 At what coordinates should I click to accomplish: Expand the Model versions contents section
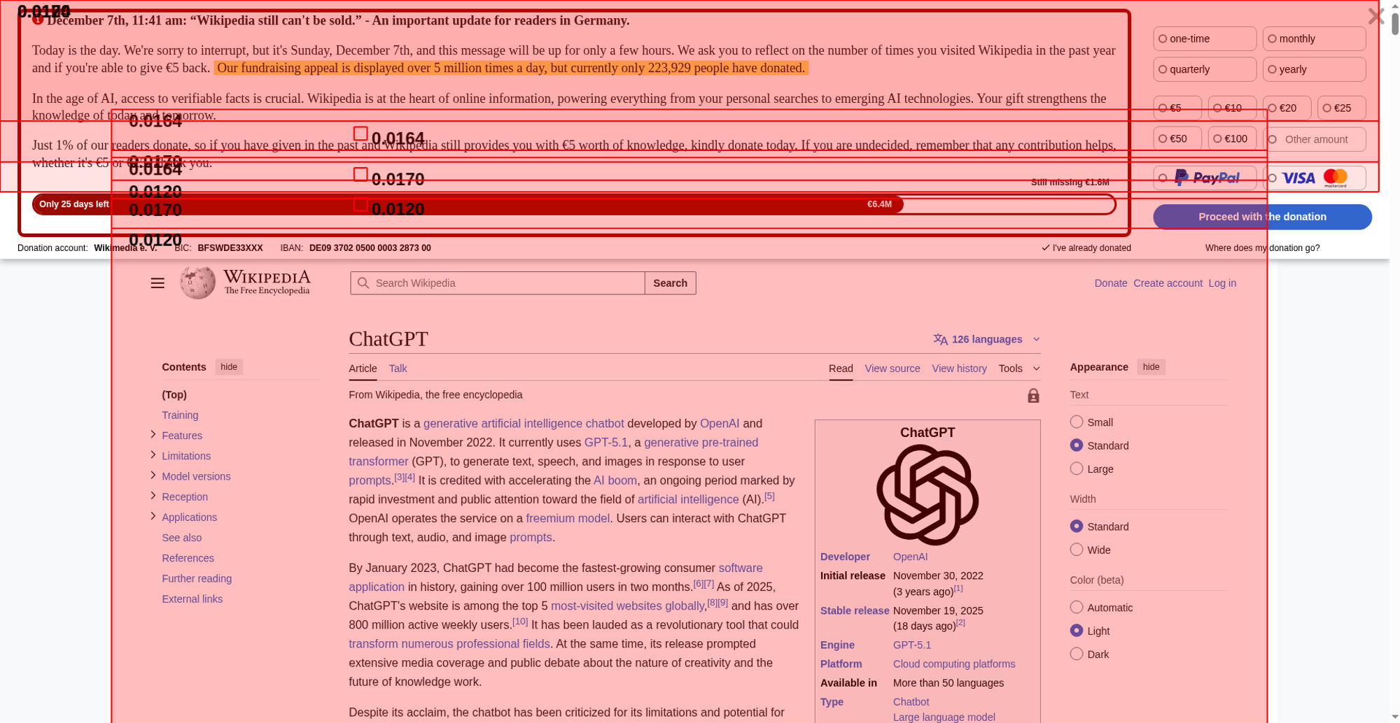[153, 475]
